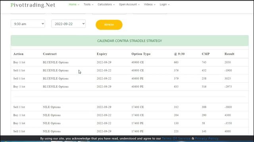Click result value 3025
This screenshot has width=254, height=142.
(x=227, y=78)
